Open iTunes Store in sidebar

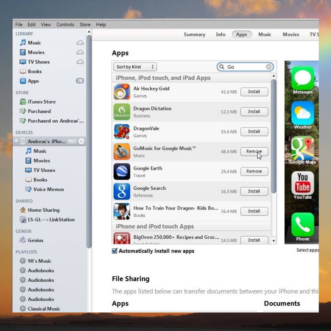tap(41, 102)
